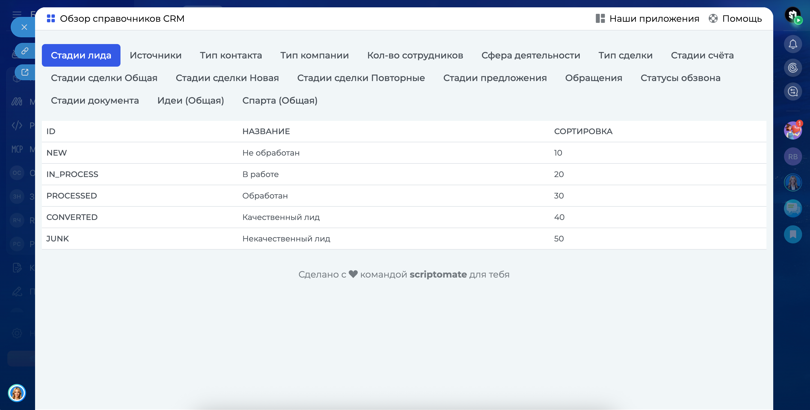
Task: Open page in new window icon
Action: pyautogui.click(x=25, y=72)
